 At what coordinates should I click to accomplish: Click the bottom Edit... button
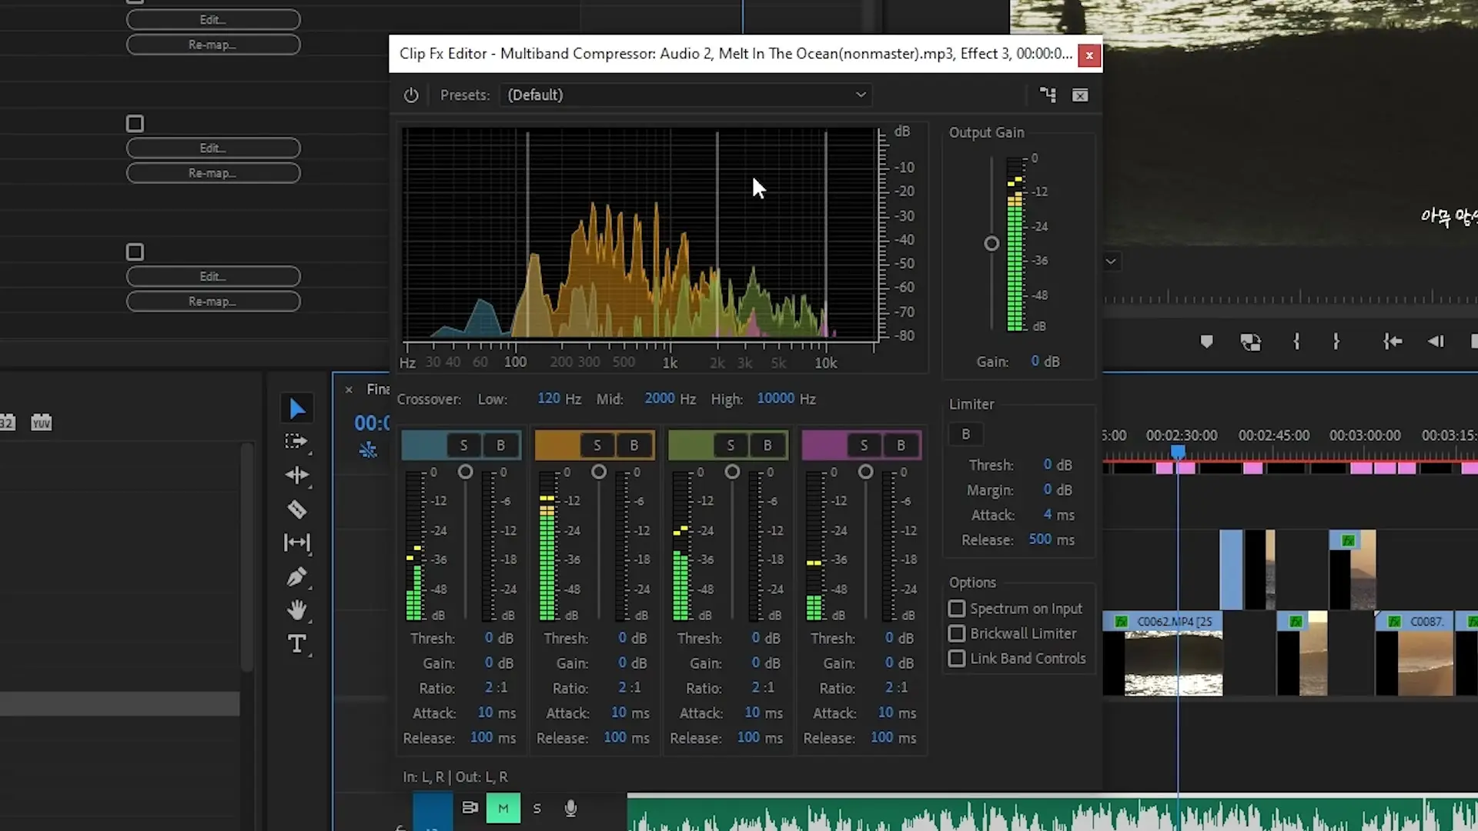coord(213,276)
